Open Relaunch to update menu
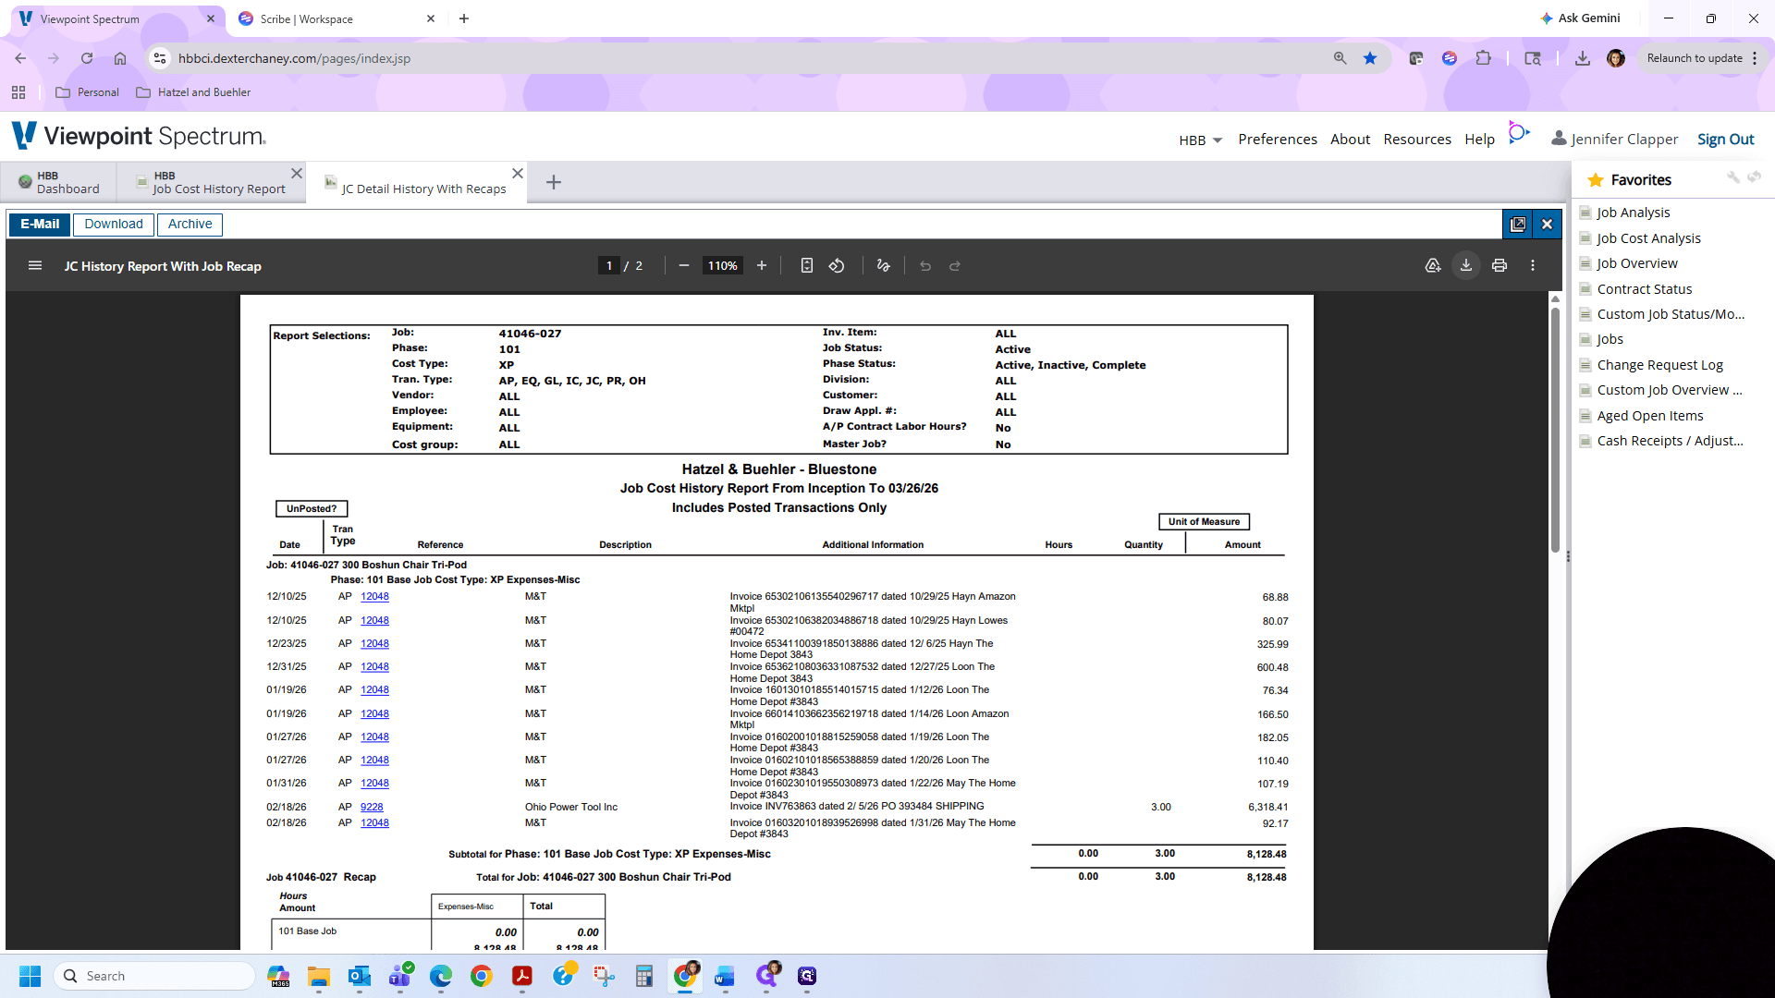Viewport: 1775px width, 998px height. tap(1702, 58)
